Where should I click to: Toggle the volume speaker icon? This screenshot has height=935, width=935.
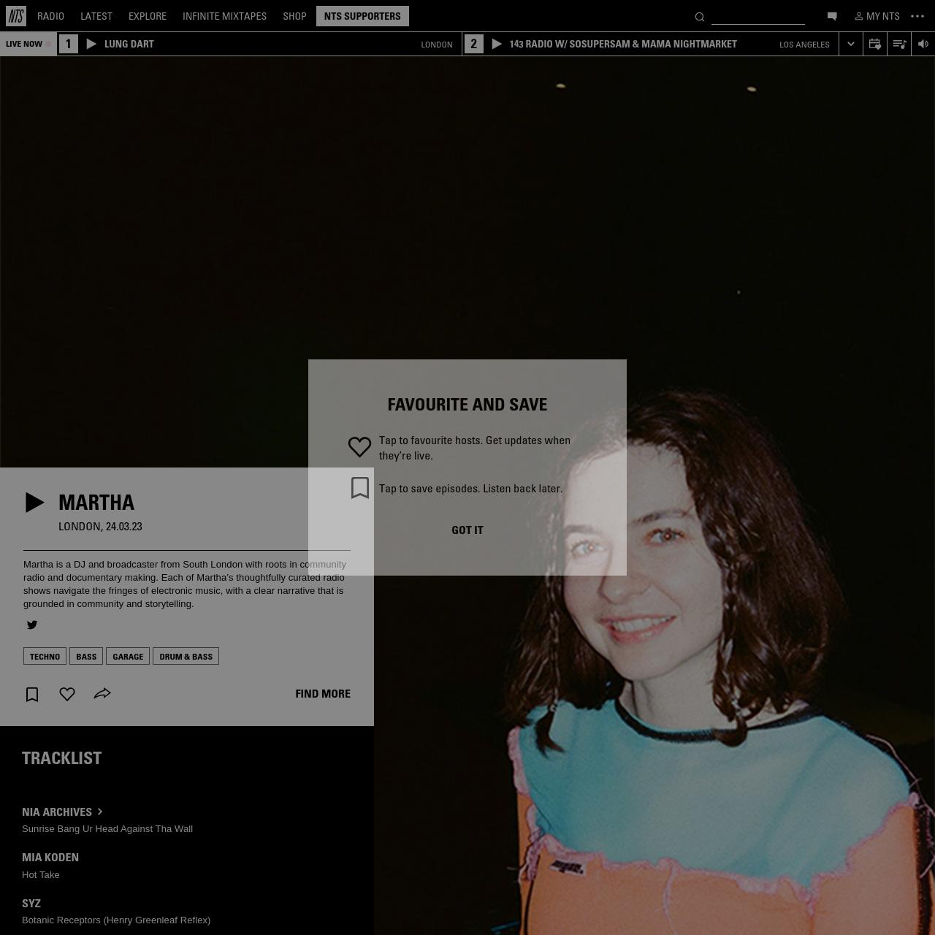[x=923, y=44]
